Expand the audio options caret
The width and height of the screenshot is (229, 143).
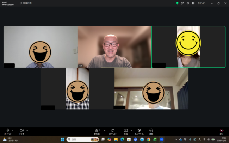13,130
